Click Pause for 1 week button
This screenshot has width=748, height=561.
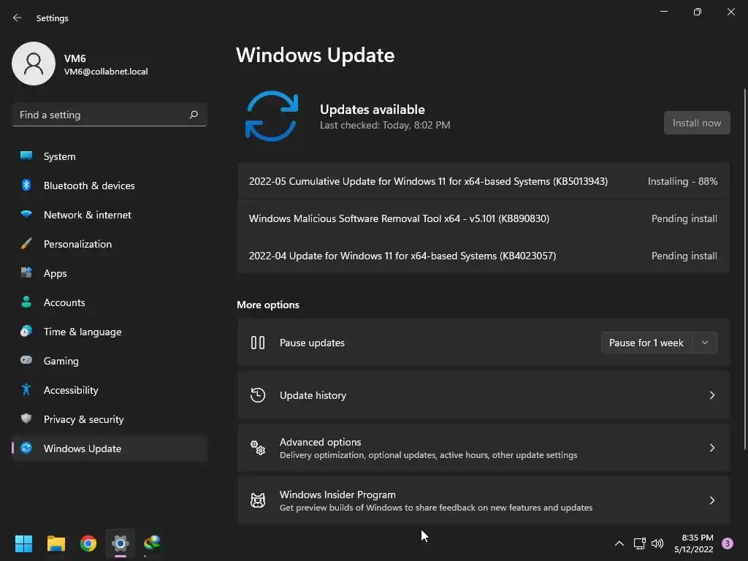coord(646,343)
